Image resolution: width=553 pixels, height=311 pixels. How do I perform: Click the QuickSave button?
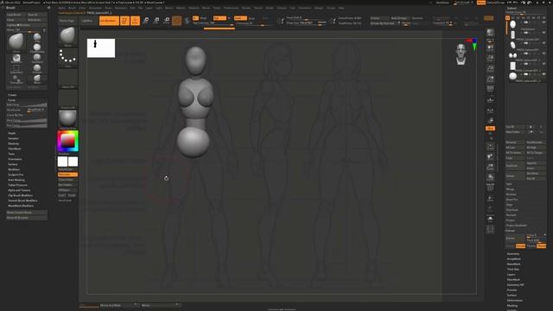click(x=442, y=3)
